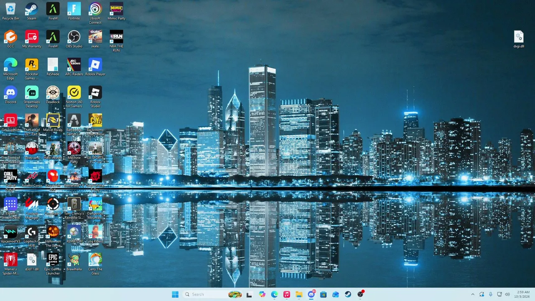
Task: Select Tom Clancy's Rainbow Six icon
Action: (x=74, y=208)
